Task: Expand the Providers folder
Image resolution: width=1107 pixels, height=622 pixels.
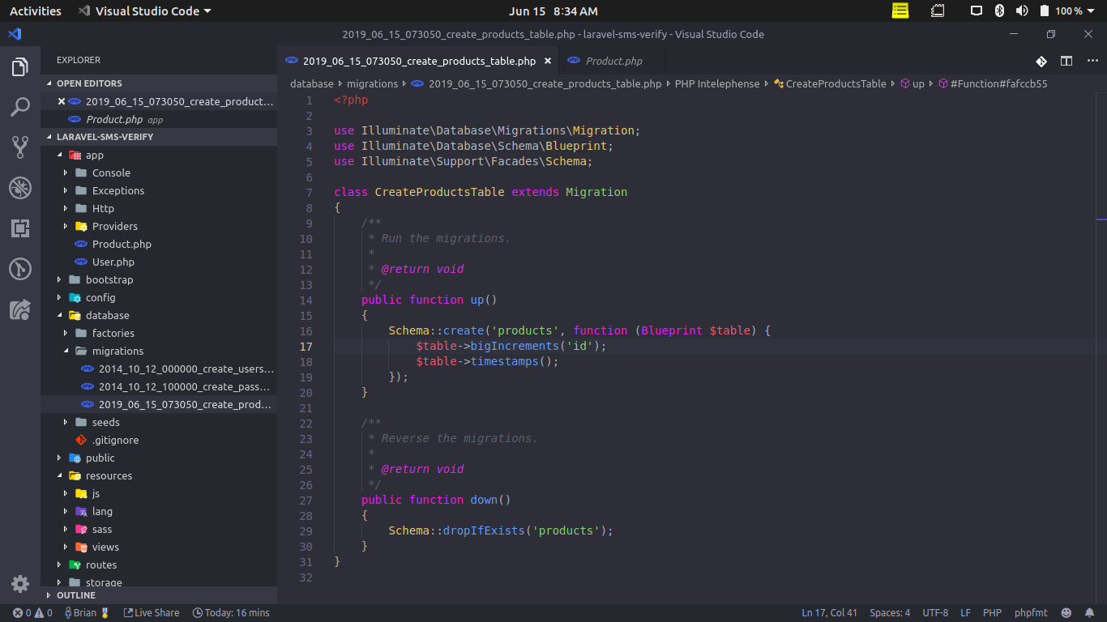Action: point(159,226)
